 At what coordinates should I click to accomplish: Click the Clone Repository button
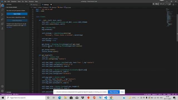click(17, 21)
